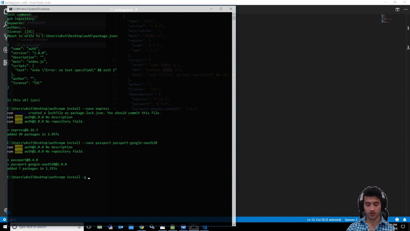The image size is (410, 231).
Task: Click Spaces: 2 indentation setting
Action: [x=351, y=220]
